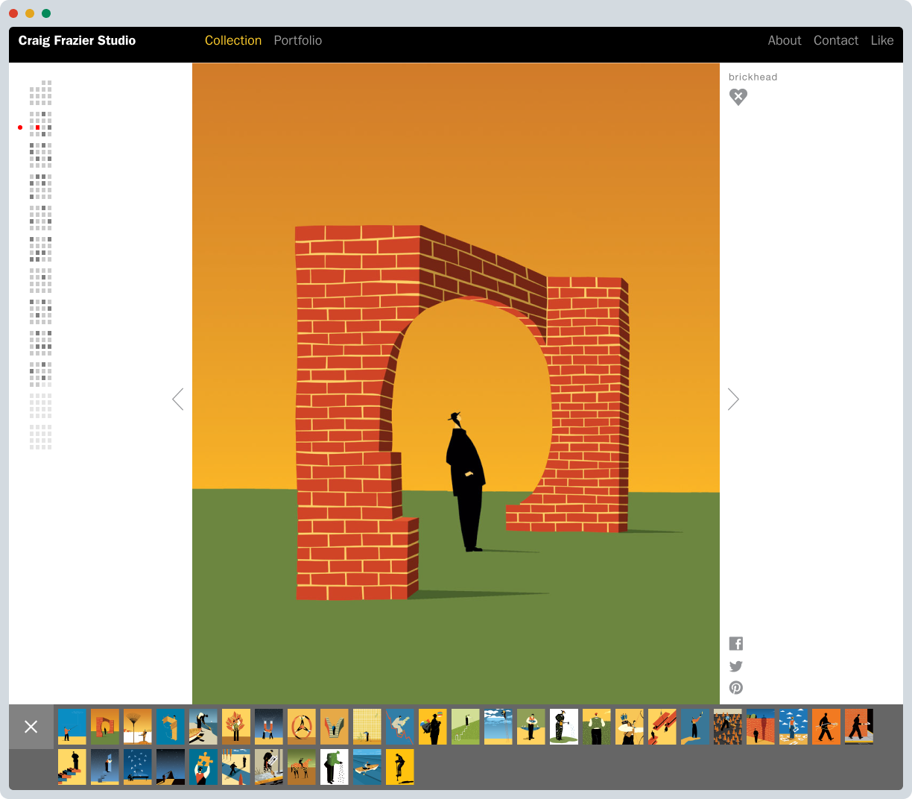Go to the next artwork with right arrow
This screenshot has height=799, width=912.
[733, 399]
